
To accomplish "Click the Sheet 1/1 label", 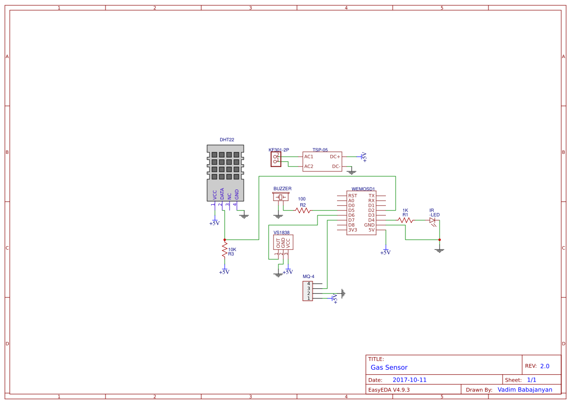I will pyautogui.click(x=522, y=379).
